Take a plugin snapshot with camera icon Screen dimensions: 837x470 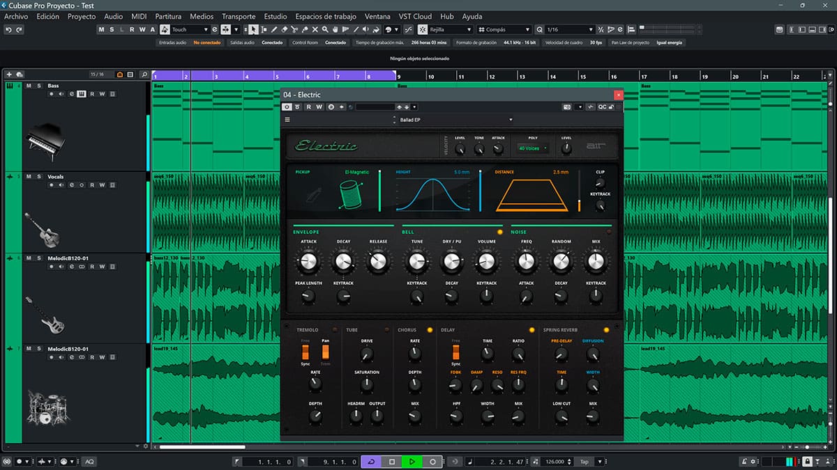tap(568, 107)
